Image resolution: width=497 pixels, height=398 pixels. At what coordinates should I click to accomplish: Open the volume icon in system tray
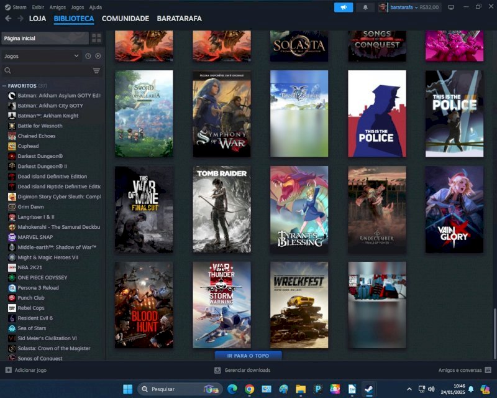click(431, 389)
